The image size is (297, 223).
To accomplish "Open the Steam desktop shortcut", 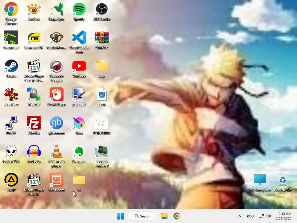I will (x=11, y=66).
